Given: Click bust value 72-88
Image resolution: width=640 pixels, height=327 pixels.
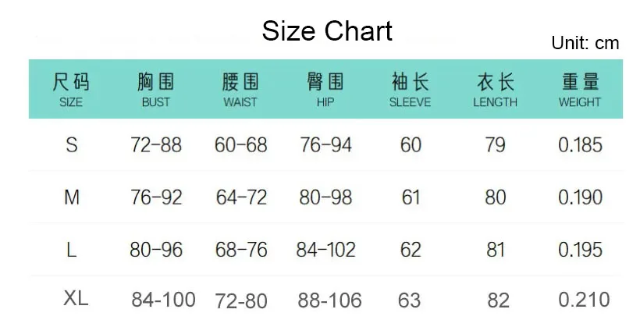Looking at the screenshot, I should coord(156,144).
